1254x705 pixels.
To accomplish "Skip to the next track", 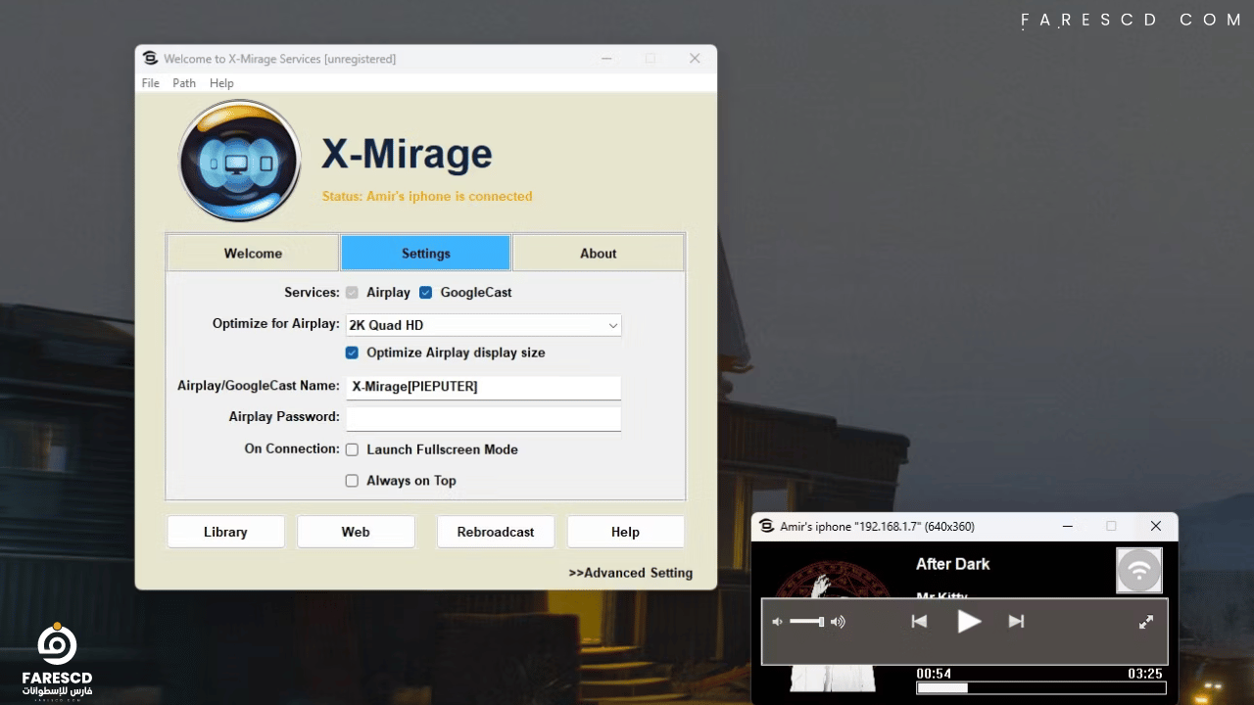I will pos(1016,621).
